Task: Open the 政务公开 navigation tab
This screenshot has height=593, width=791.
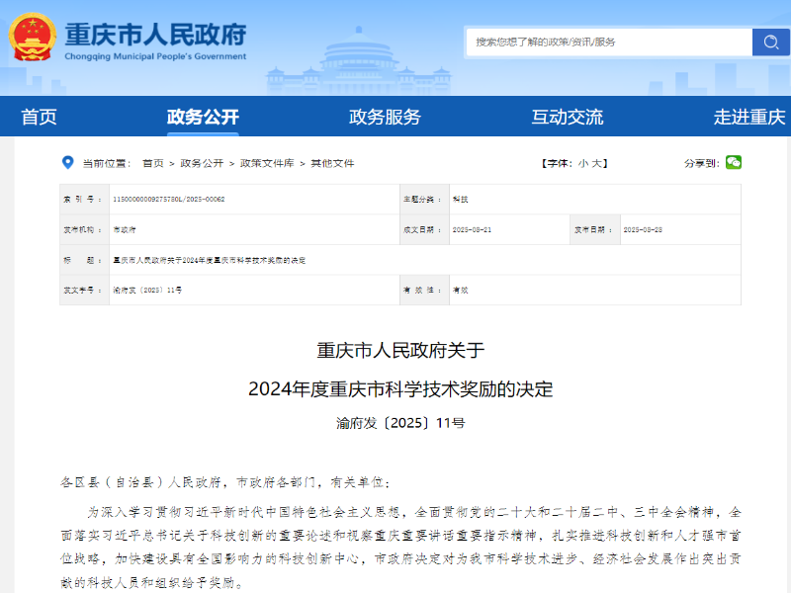Action: (x=203, y=117)
